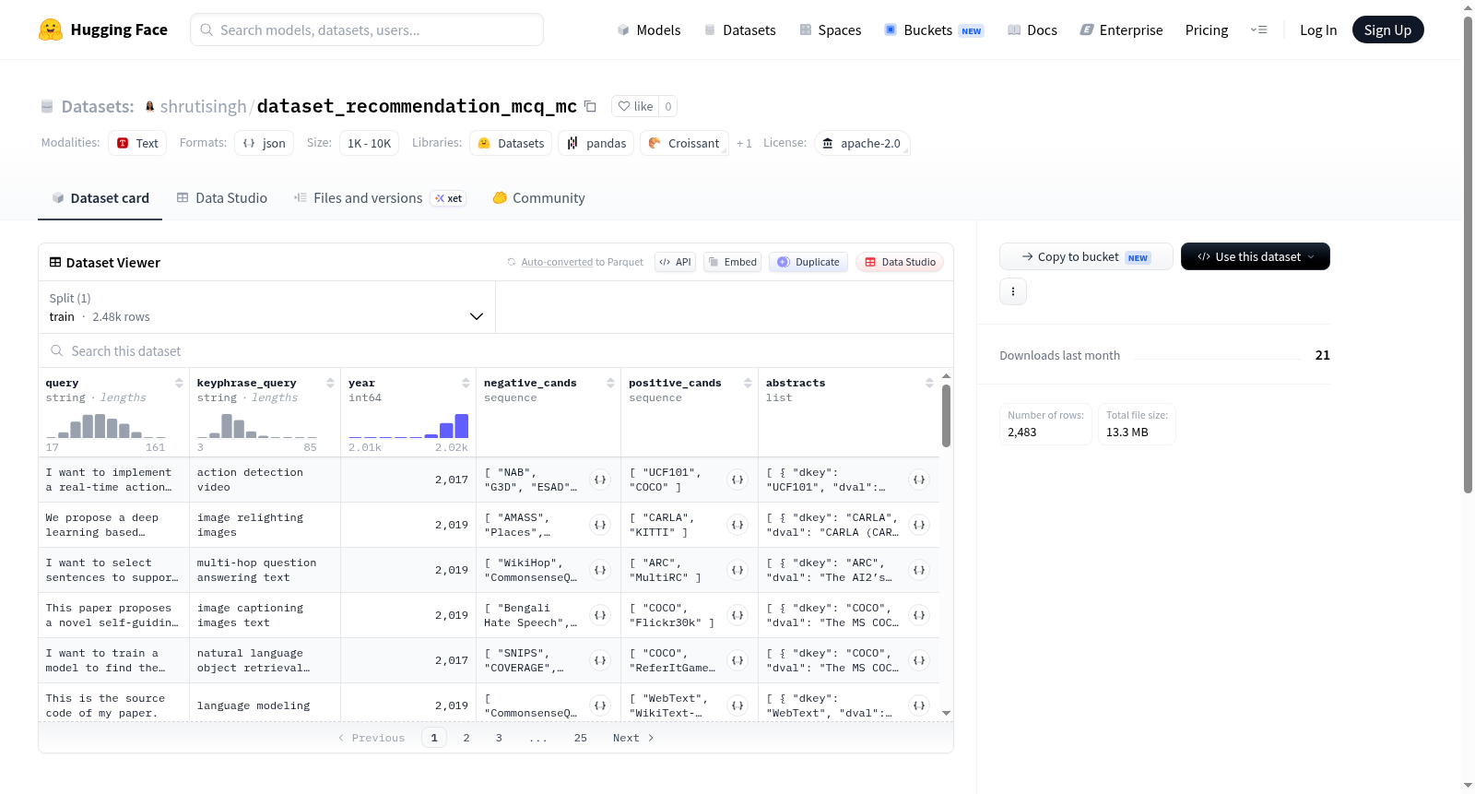Open the Datasets page

(x=739, y=30)
